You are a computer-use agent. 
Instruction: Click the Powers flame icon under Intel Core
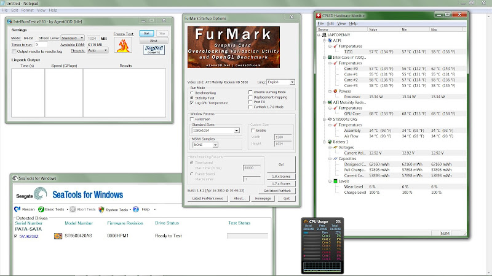tap(335, 91)
